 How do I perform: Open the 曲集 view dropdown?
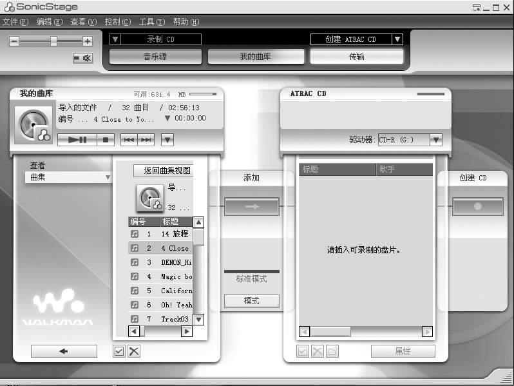pos(68,177)
